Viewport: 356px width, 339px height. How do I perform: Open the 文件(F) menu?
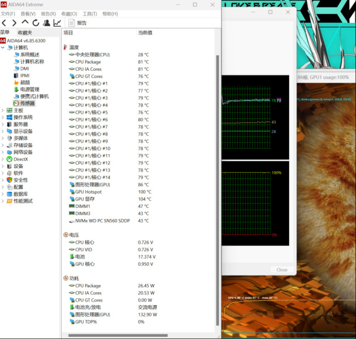pos(8,14)
